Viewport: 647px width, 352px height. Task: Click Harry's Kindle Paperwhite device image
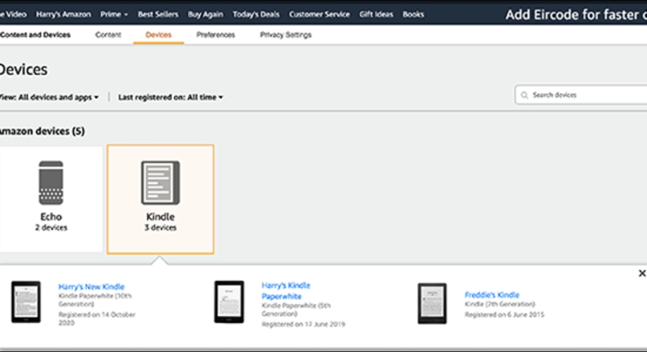point(229,304)
